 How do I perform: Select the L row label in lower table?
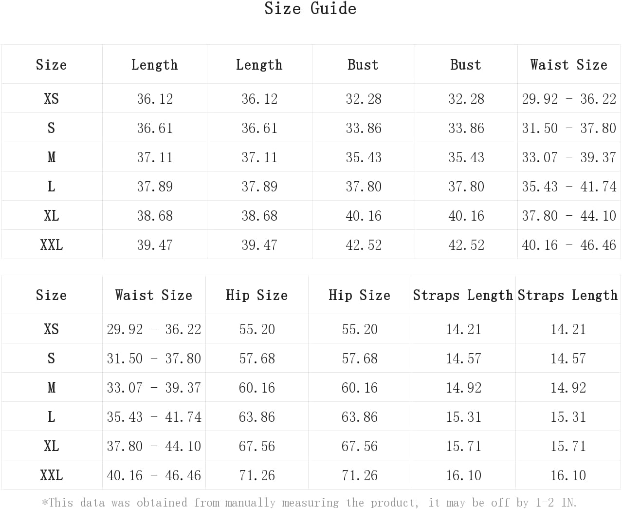tap(52, 417)
